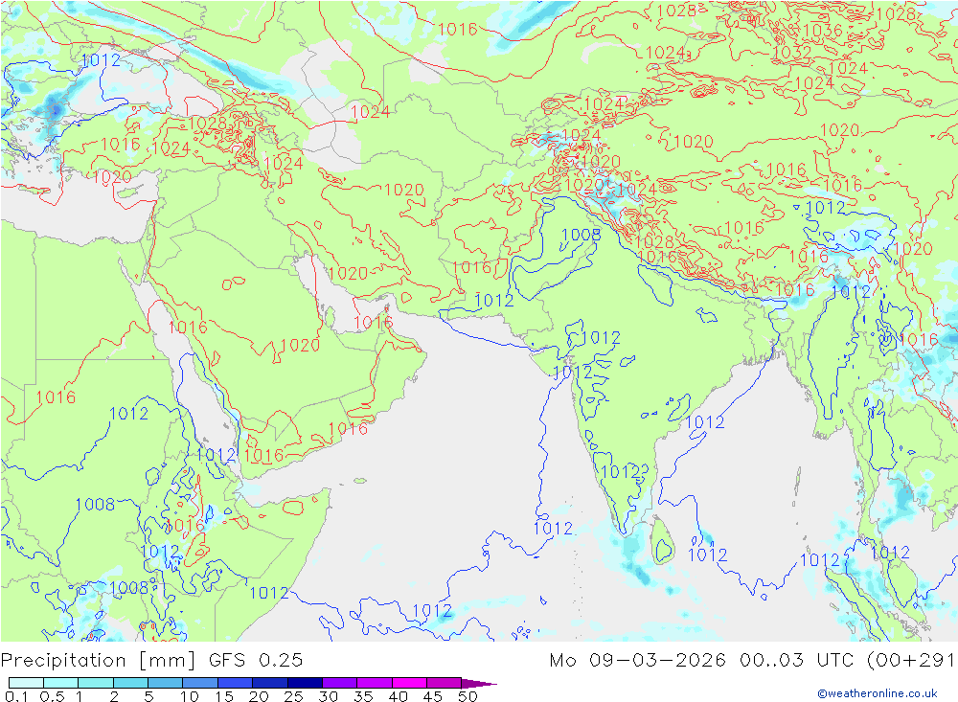Click the purple arrow tip of the legend
Screen dimensions: 958x702
coord(479,683)
